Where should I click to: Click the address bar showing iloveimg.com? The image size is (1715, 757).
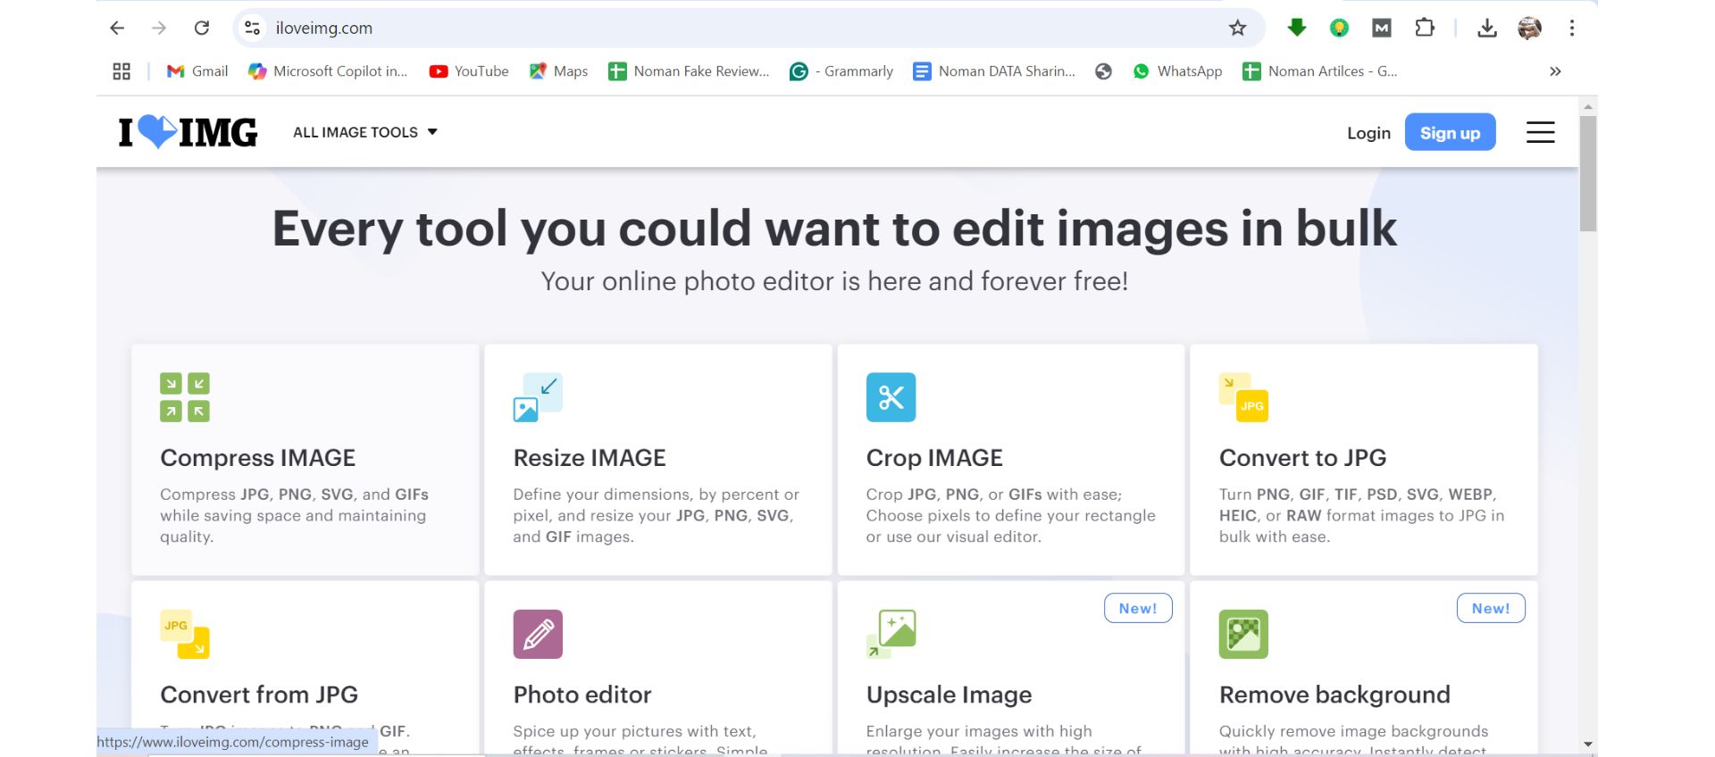(715, 28)
